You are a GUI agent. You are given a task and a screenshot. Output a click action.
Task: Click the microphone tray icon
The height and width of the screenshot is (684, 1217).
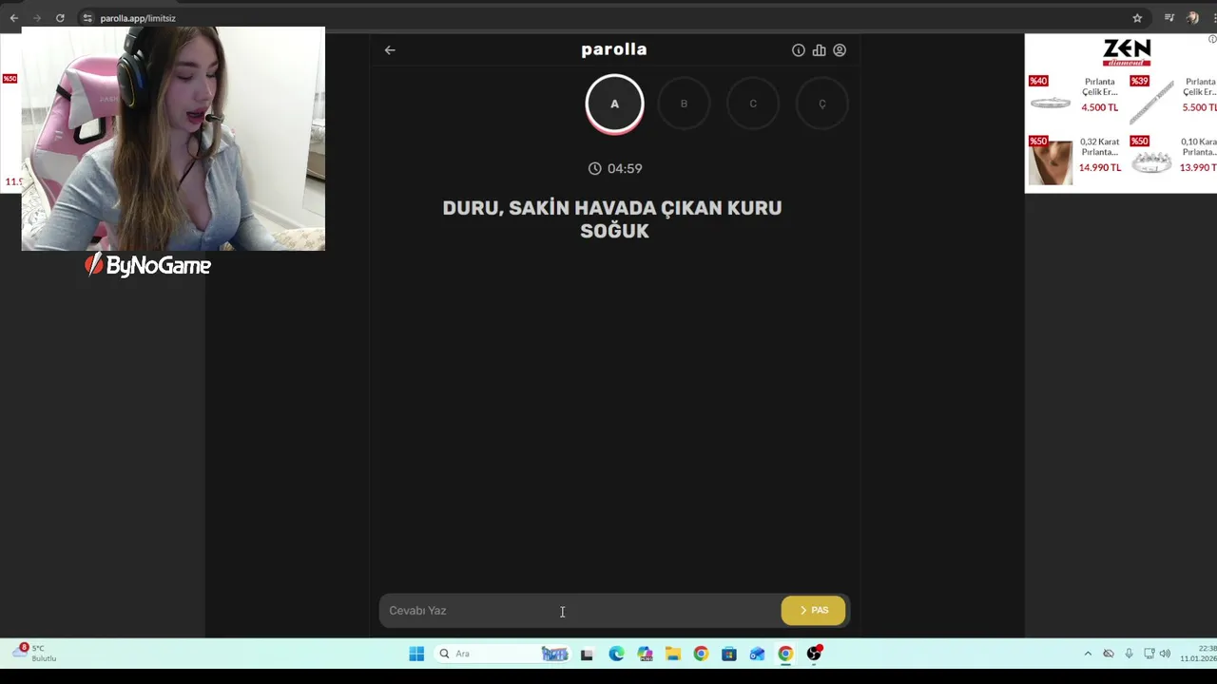pos(1129,654)
